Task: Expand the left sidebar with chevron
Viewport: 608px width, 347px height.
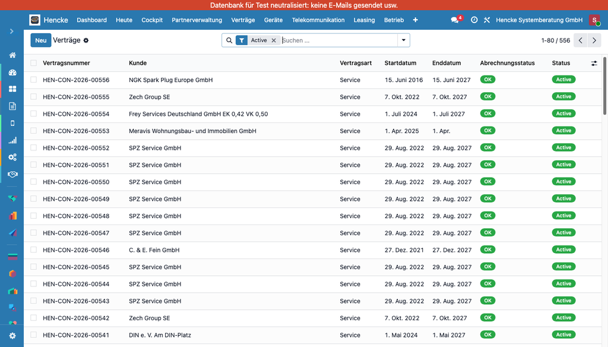Action: [x=11, y=31]
